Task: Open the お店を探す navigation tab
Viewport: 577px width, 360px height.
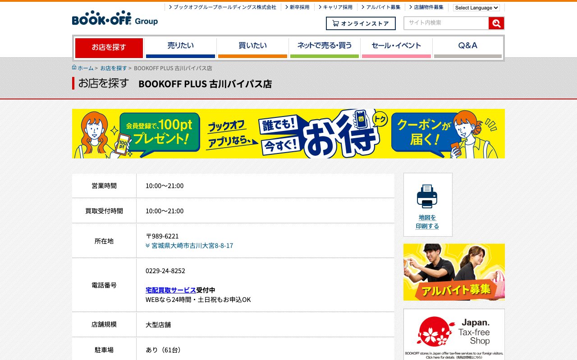Action: [109, 48]
